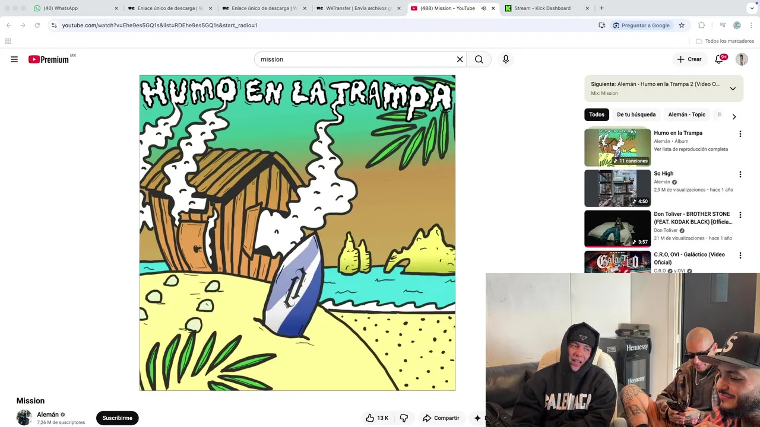Screen dimensions: 760x427
Task: Switch to Stream - Kick Dashboard tab
Action: pyautogui.click(x=546, y=8)
